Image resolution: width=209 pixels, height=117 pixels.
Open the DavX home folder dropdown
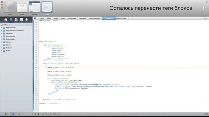click(5, 24)
